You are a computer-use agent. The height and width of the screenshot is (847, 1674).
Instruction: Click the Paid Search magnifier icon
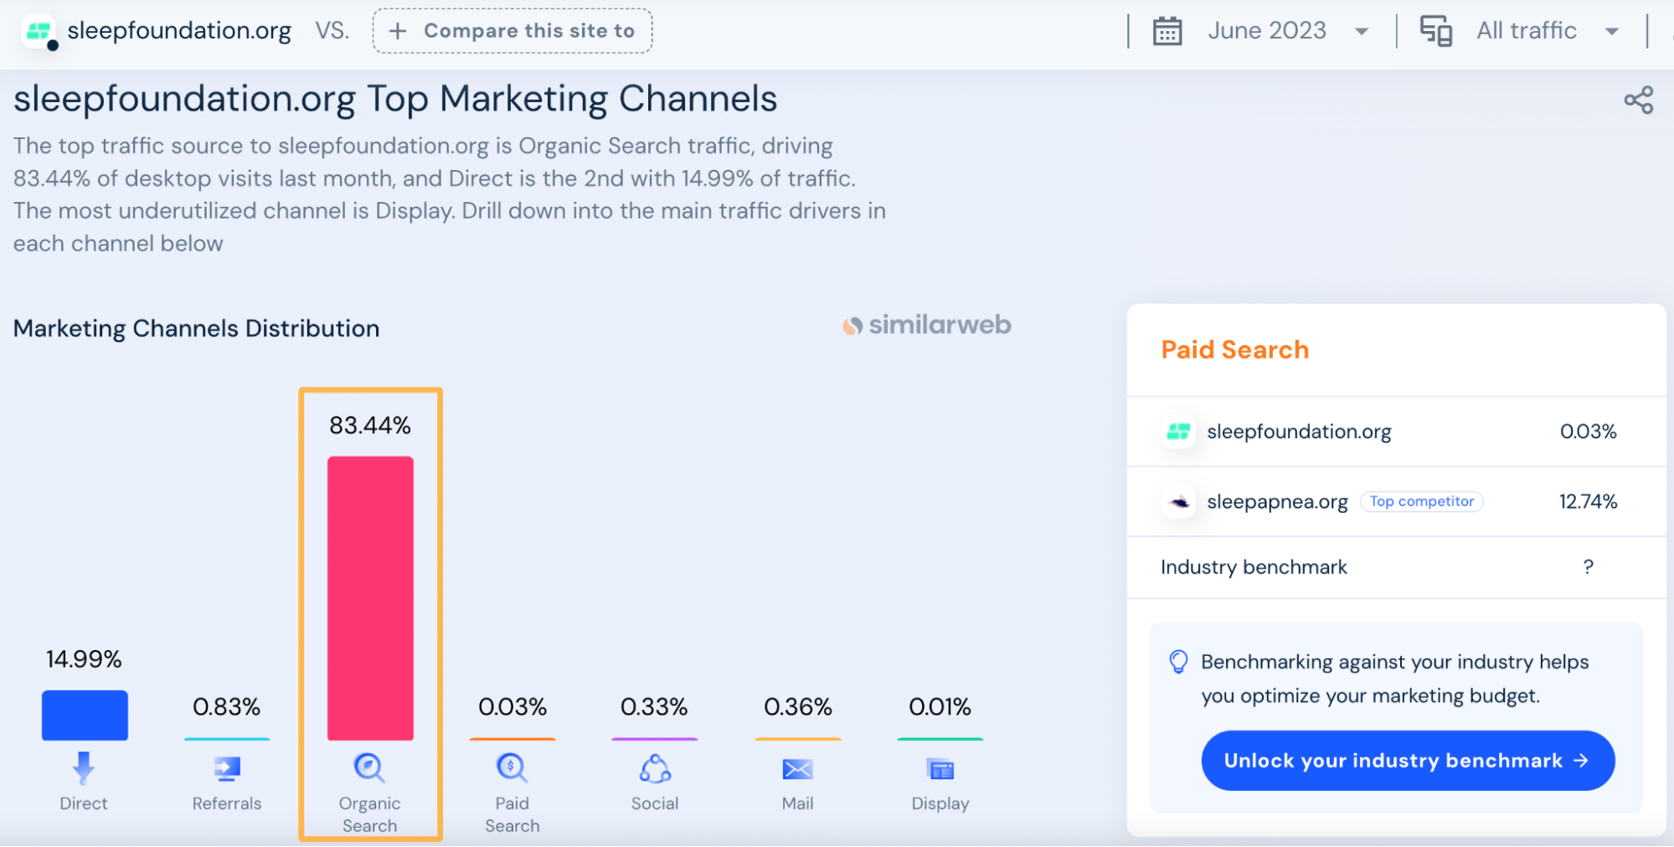tap(512, 767)
